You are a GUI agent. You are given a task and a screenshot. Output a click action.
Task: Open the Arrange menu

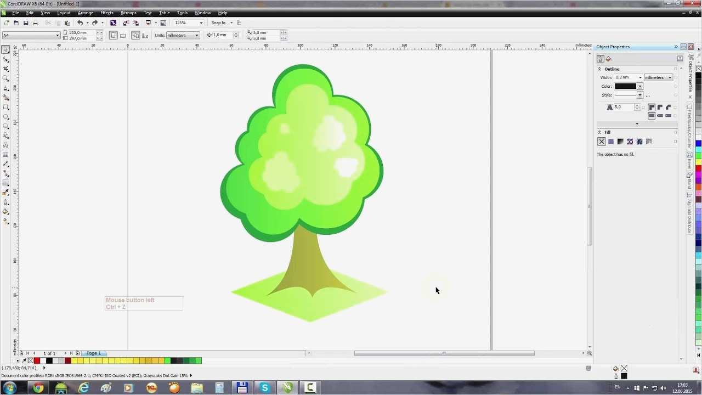tap(85, 13)
